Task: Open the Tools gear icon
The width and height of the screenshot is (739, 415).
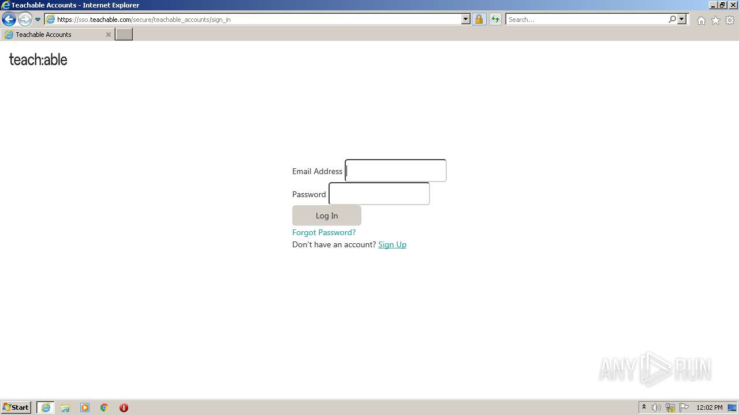Action: 730,20
